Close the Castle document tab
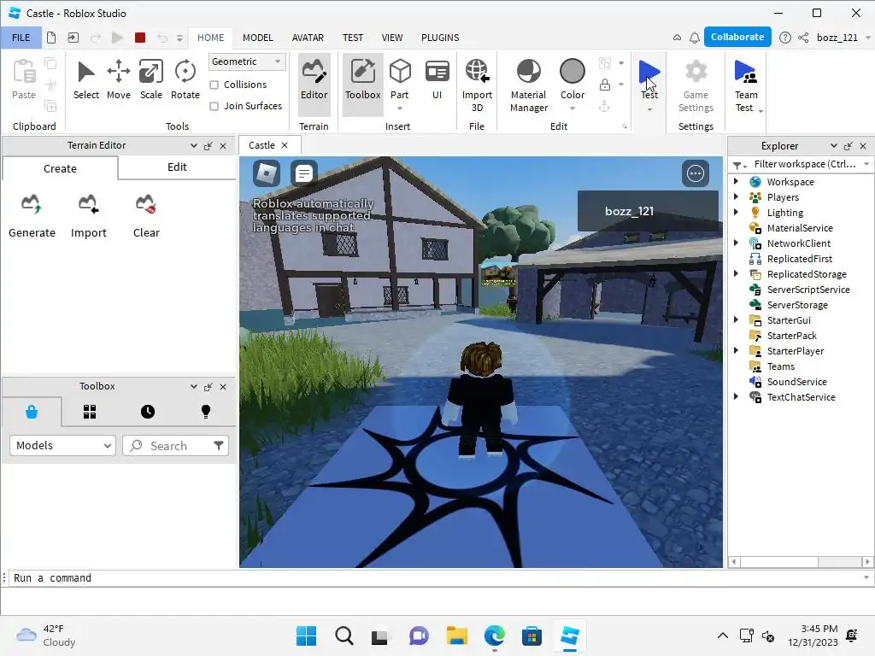 coord(285,145)
